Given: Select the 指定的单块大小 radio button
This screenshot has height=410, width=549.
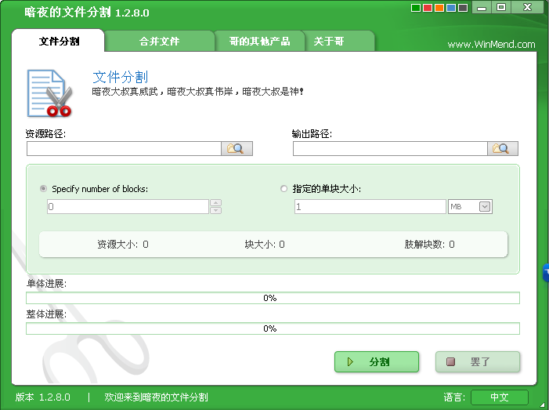Looking at the screenshot, I should tap(284, 189).
